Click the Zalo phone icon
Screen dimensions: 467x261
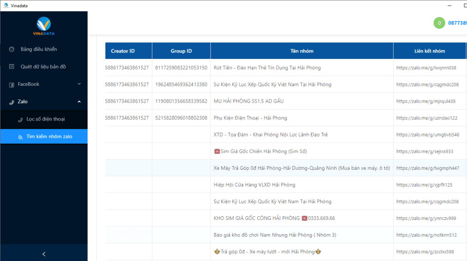coord(12,102)
